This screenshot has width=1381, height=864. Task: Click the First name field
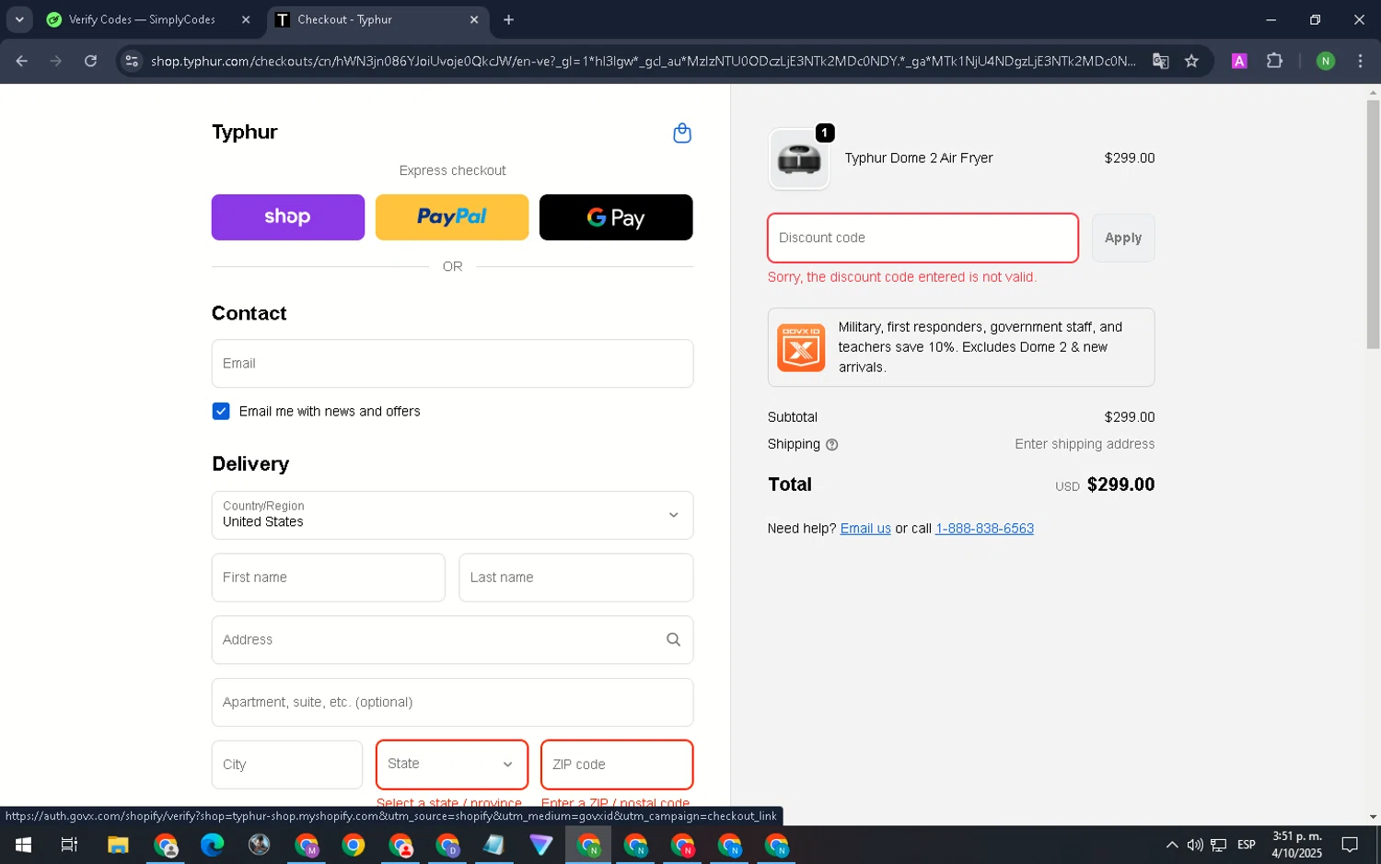click(328, 578)
